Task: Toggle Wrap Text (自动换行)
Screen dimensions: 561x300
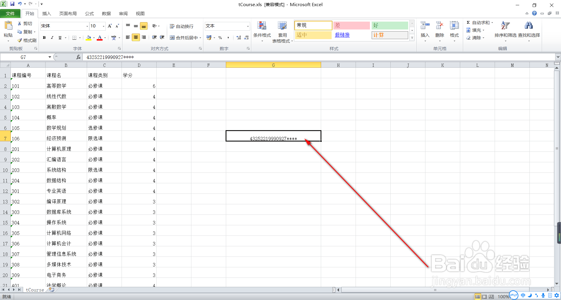Action: (x=181, y=26)
